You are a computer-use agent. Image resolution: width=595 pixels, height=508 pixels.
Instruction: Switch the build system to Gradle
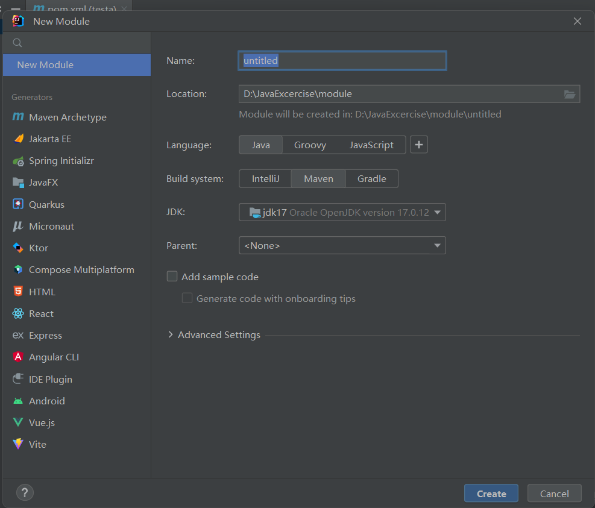tap(372, 179)
